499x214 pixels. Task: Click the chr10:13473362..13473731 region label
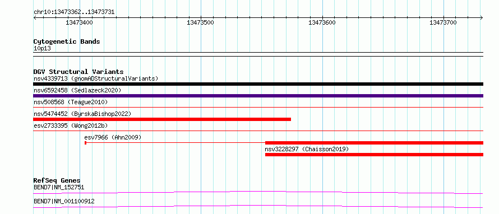[74, 12]
